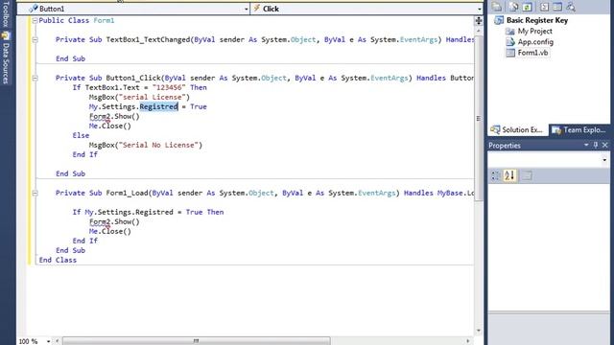
Task: Click the text MsgBox("Serial No License")
Action: 145,145
